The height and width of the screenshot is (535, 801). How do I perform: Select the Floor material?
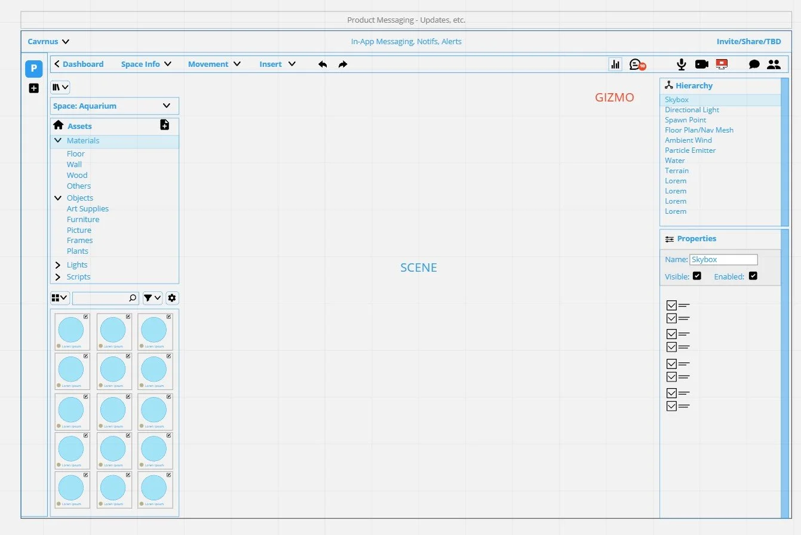[76, 154]
